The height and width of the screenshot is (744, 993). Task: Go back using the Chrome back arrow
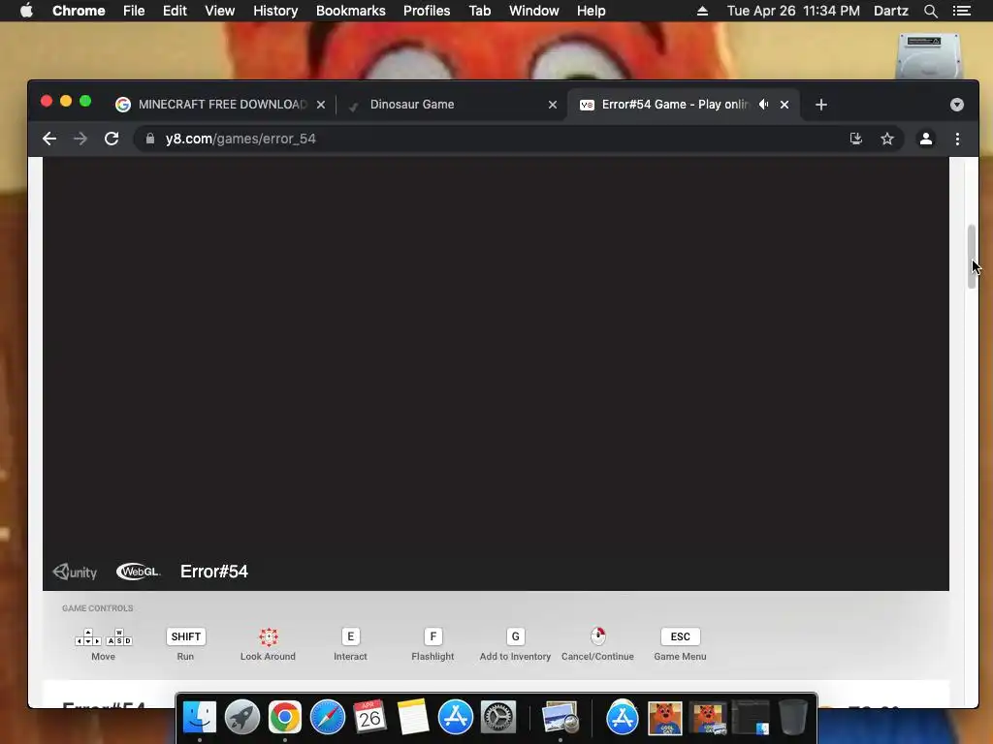pos(49,139)
